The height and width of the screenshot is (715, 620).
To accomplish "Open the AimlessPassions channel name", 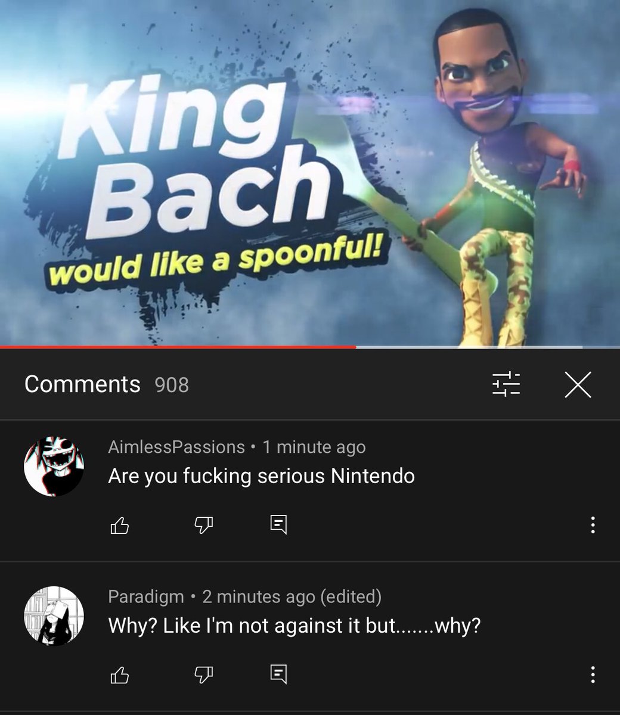I will pyautogui.click(x=176, y=447).
